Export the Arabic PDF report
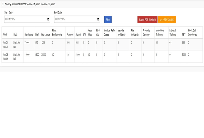The height and width of the screenshot is (138, 204). [x=167, y=19]
